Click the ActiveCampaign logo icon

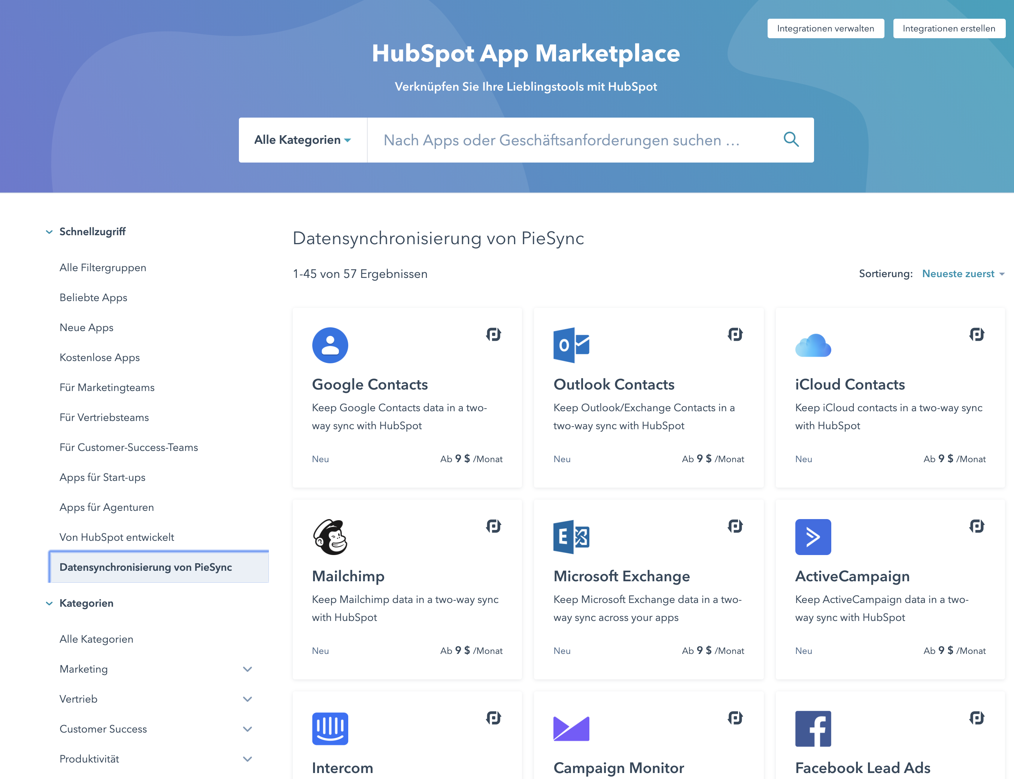813,537
